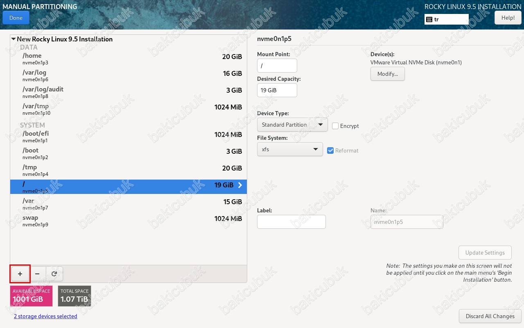Click the 16 GiB size of /var/log

(x=232, y=73)
